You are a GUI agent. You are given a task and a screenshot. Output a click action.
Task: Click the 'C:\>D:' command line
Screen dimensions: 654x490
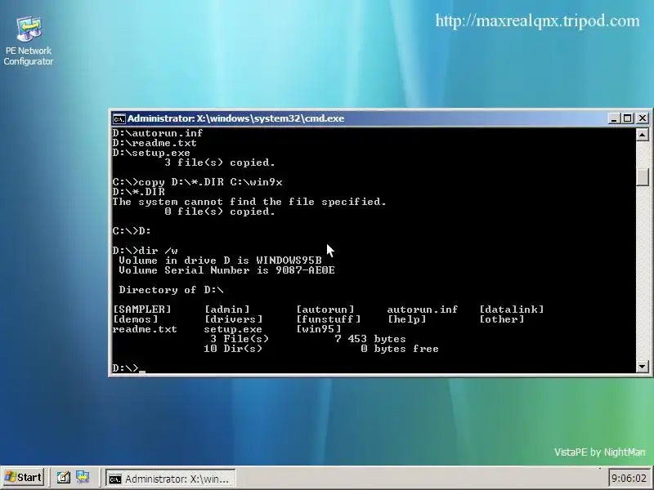132,231
